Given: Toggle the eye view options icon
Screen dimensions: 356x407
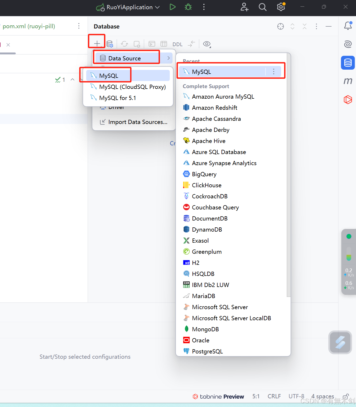Looking at the screenshot, I should click(x=207, y=44).
